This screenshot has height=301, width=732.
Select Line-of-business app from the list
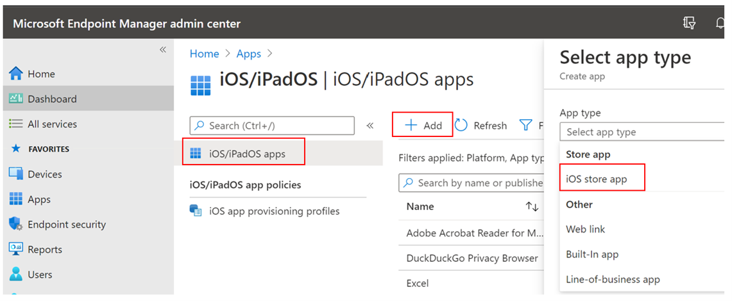[613, 279]
